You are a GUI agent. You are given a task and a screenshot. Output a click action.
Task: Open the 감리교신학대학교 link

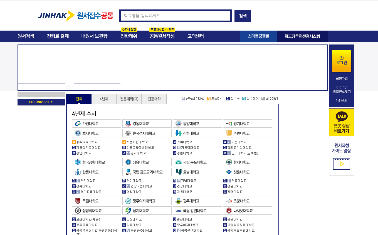click(239, 148)
